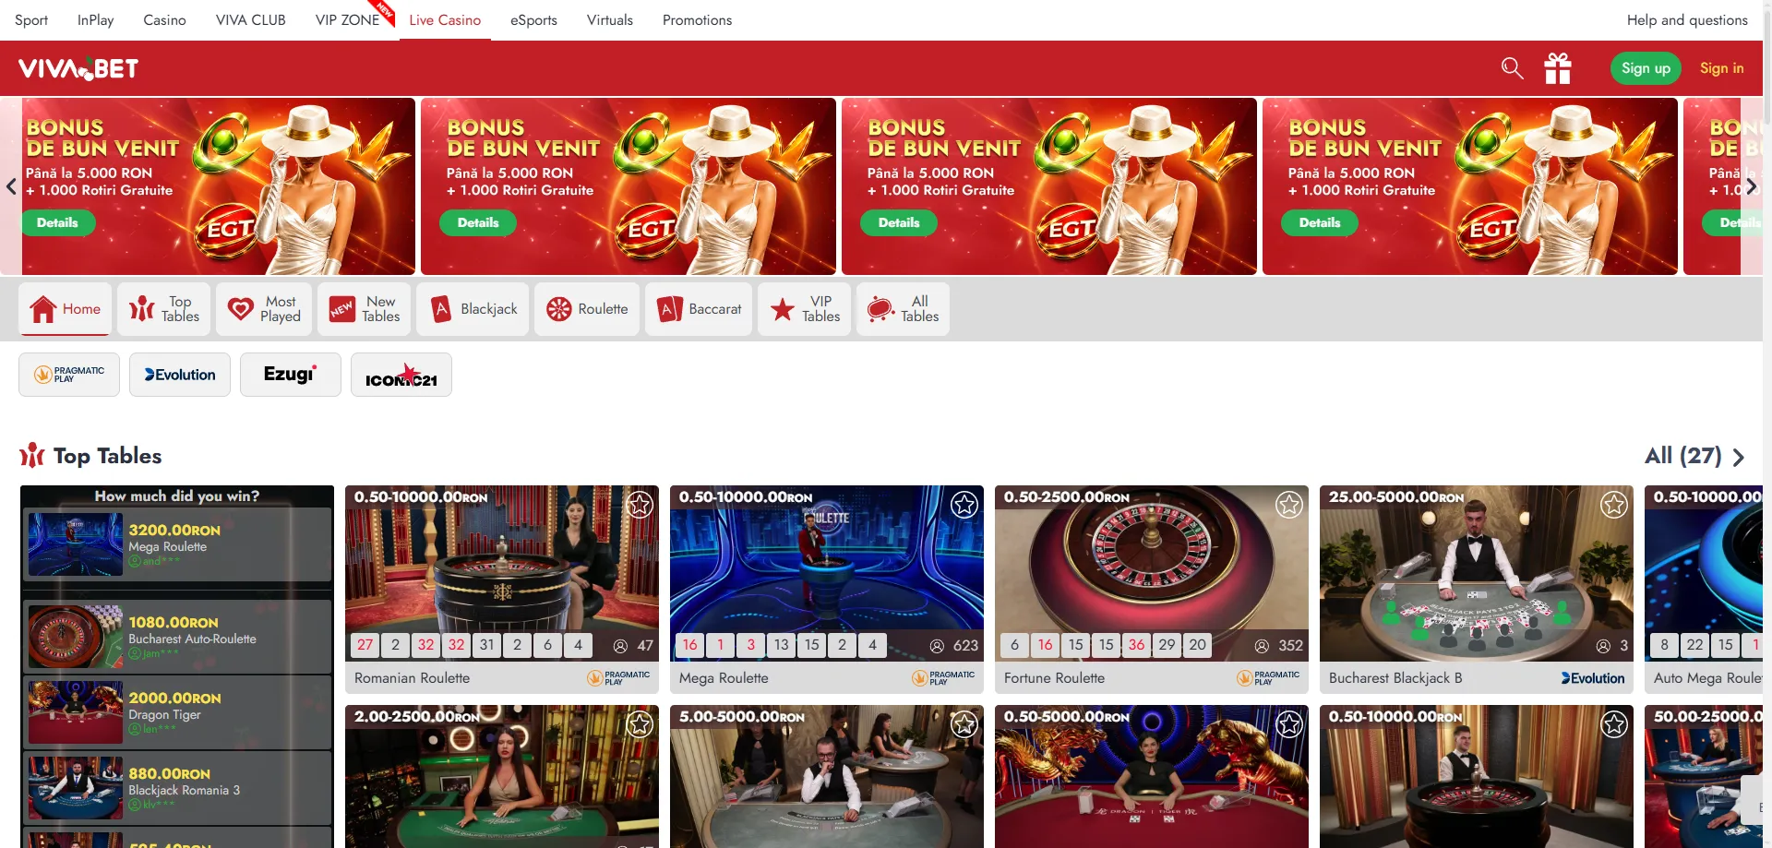Go to eSports menu
This screenshot has width=1772, height=848.
533,19
